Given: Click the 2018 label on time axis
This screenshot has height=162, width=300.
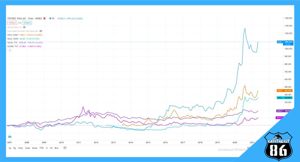Looking at the screenshot, I should point(200,142).
